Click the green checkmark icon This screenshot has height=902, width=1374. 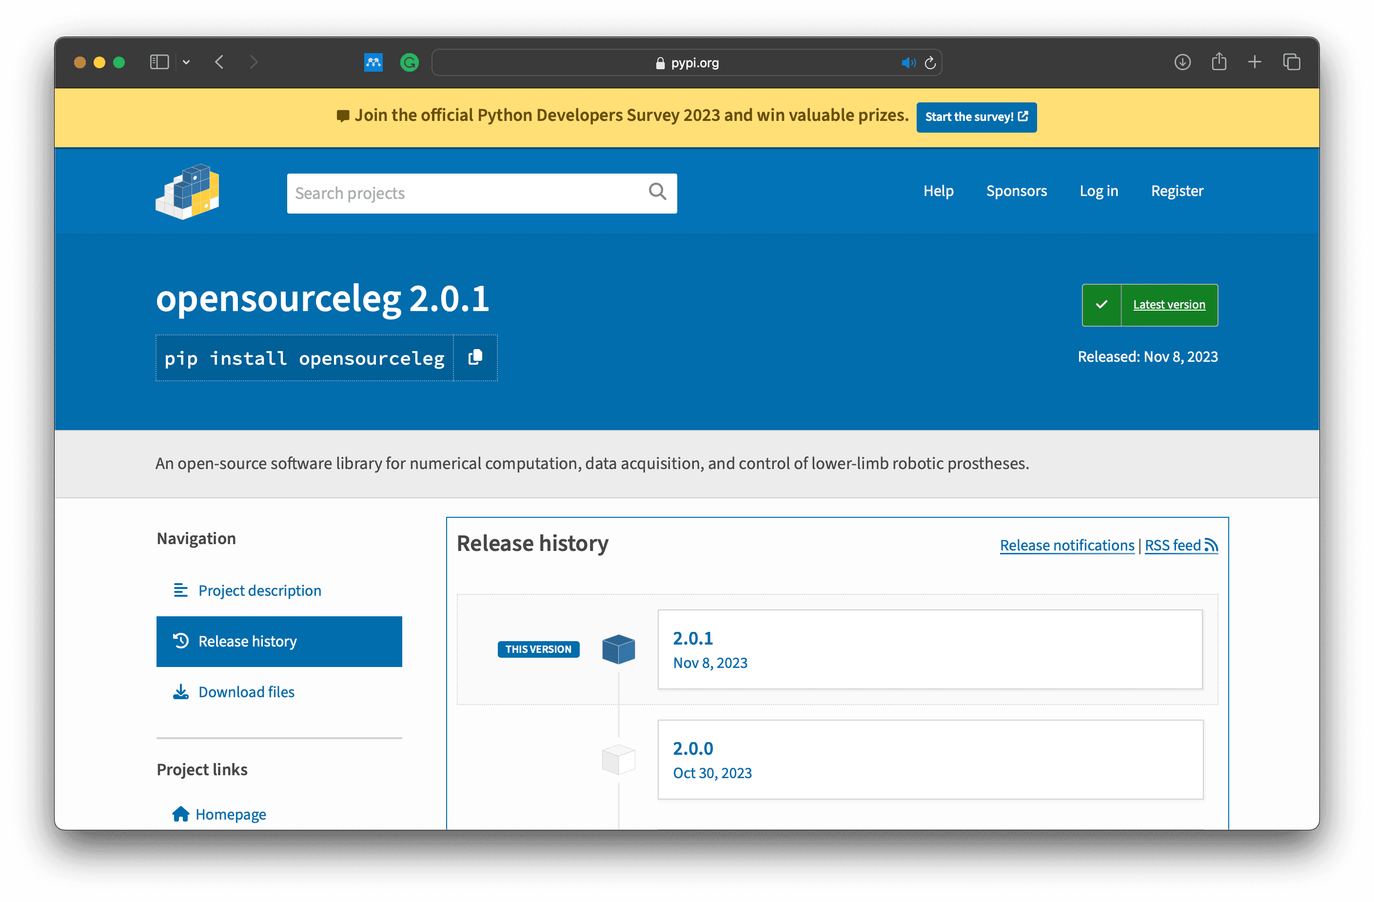coord(1101,304)
